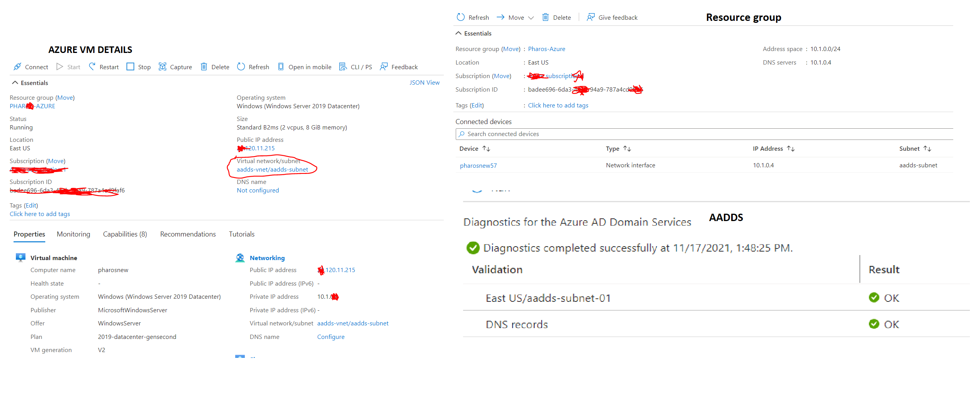
Task: Collapse the resource group Essentials chevron
Action: [x=458, y=33]
